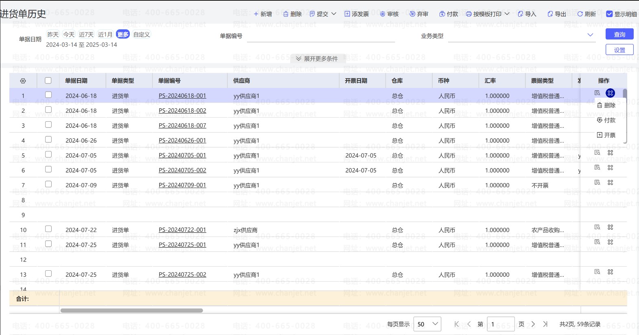
Task: Go to the previous page arrow
Action: click(469, 324)
